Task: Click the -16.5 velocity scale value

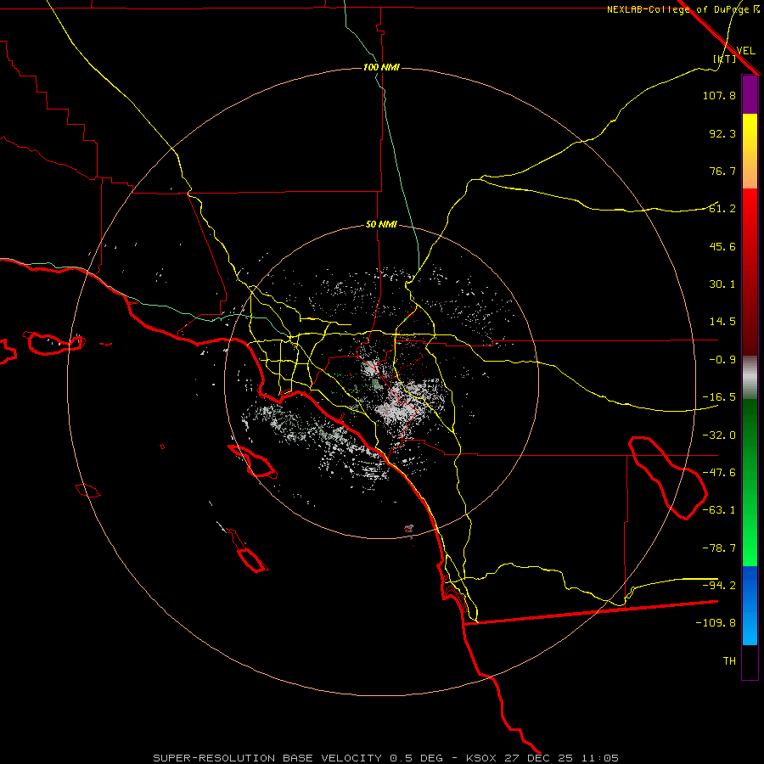Action: point(719,397)
